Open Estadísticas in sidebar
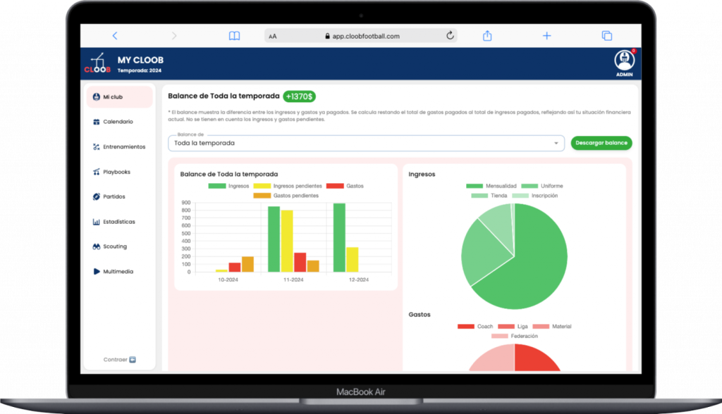This screenshot has height=414, width=722. (118, 222)
